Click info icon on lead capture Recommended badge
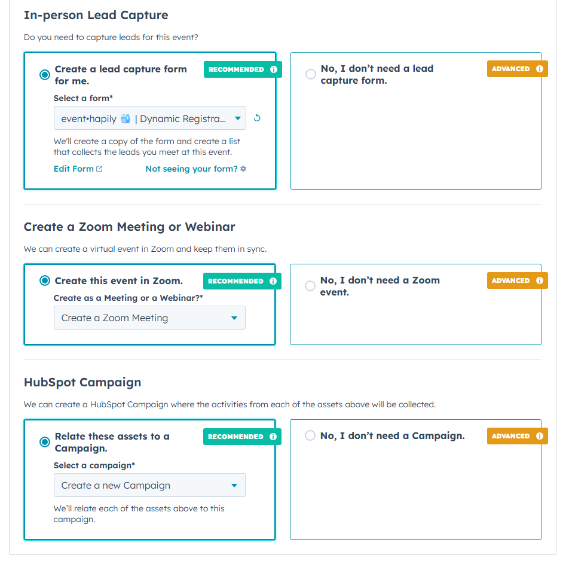Image resolution: width=563 pixels, height=561 pixels. coord(274,69)
